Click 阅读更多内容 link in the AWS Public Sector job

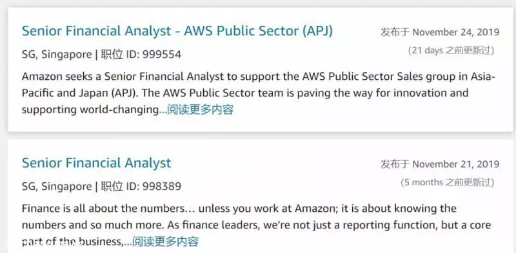[x=201, y=109]
